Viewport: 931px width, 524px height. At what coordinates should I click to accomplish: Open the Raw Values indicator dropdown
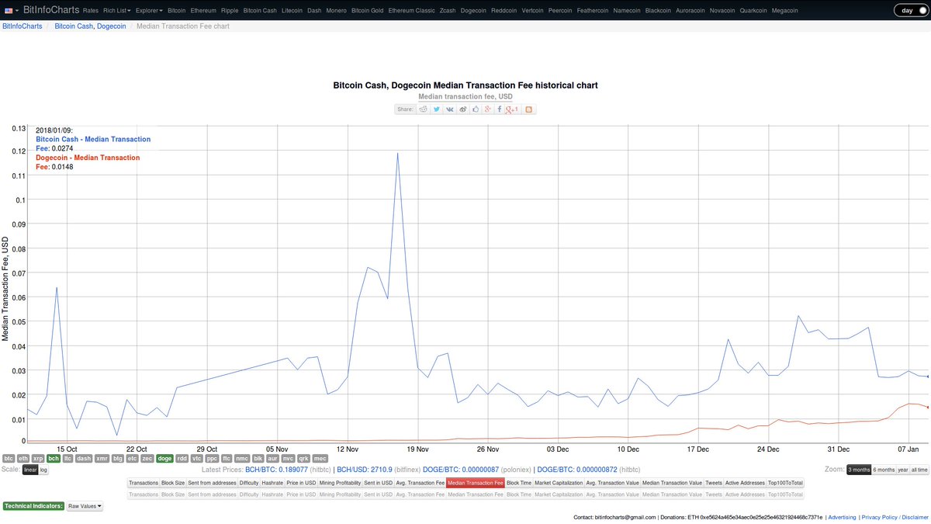[x=84, y=505]
